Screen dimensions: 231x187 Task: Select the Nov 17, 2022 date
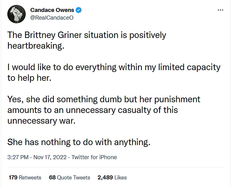(50, 157)
